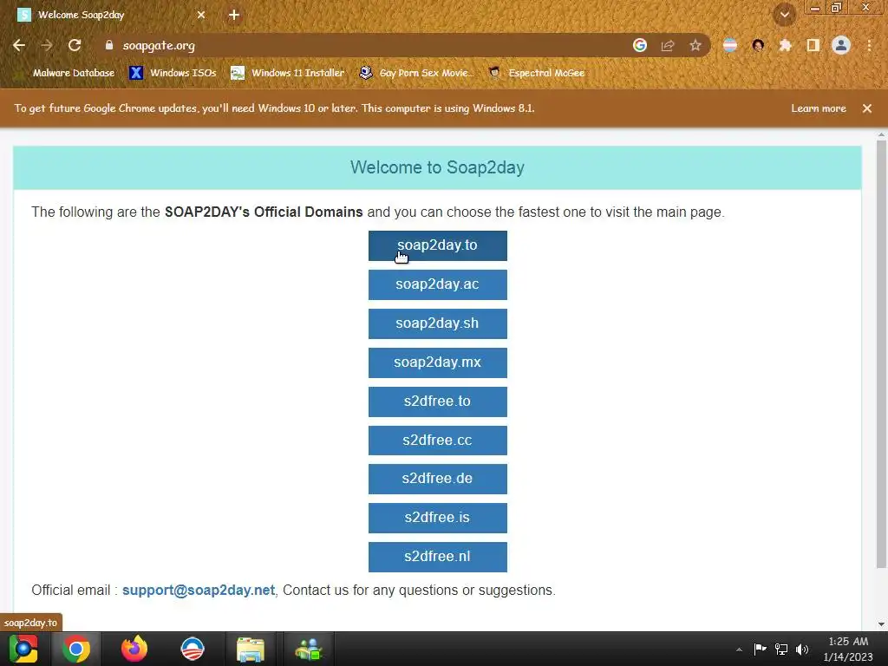Click the s2dfree.to button
This screenshot has width=888, height=666.
pos(437,402)
